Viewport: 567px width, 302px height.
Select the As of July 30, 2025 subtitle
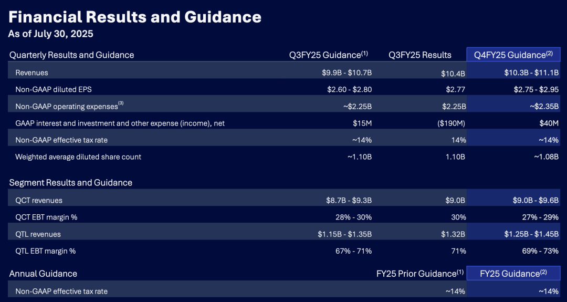tap(50, 34)
